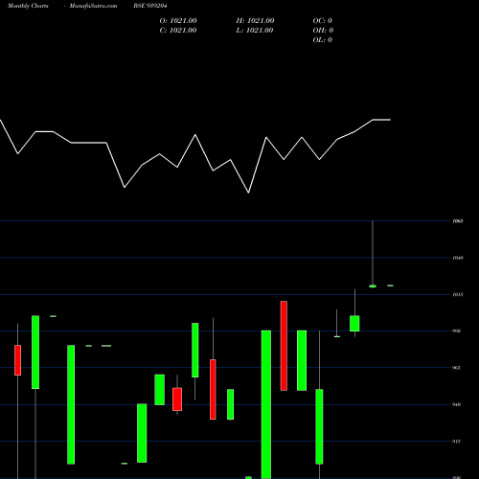The width and height of the screenshot is (479, 479).
Task: Select the "OC: 0" value
Action: click(x=322, y=21)
